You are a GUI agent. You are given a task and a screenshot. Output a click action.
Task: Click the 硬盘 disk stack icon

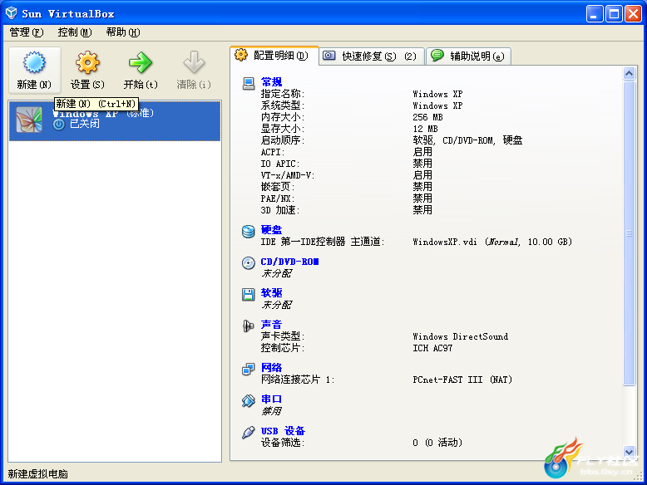click(x=249, y=231)
